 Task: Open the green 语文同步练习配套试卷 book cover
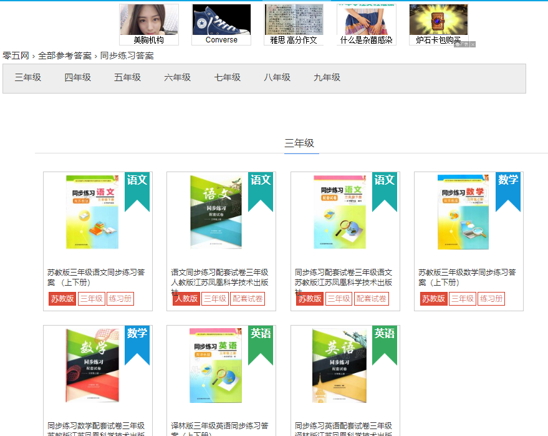tap(216, 212)
